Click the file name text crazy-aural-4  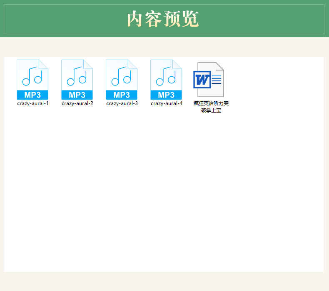point(167,103)
